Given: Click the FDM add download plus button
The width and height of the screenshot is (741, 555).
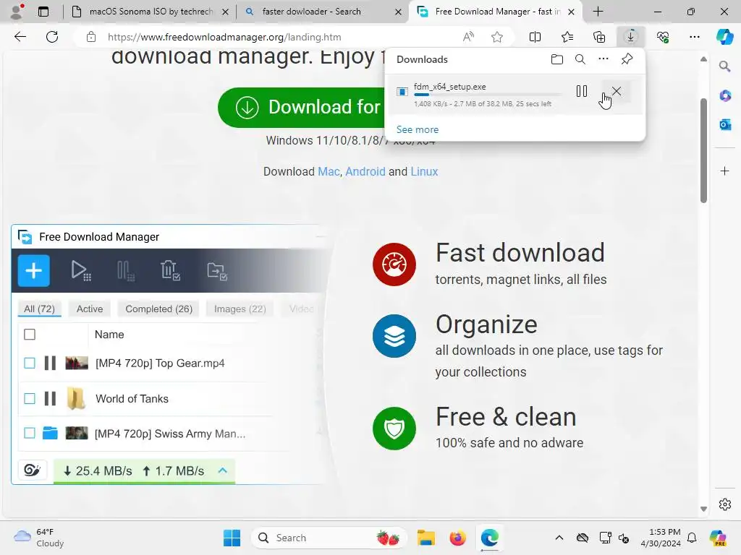Looking at the screenshot, I should [33, 271].
